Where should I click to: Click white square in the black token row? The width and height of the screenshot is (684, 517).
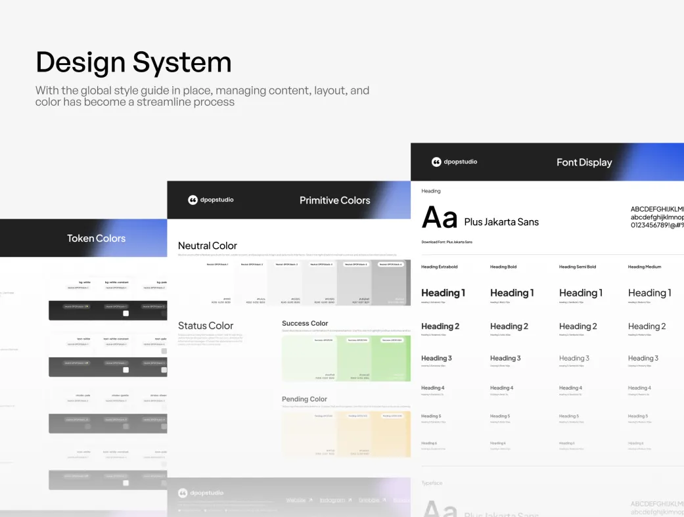click(x=125, y=313)
